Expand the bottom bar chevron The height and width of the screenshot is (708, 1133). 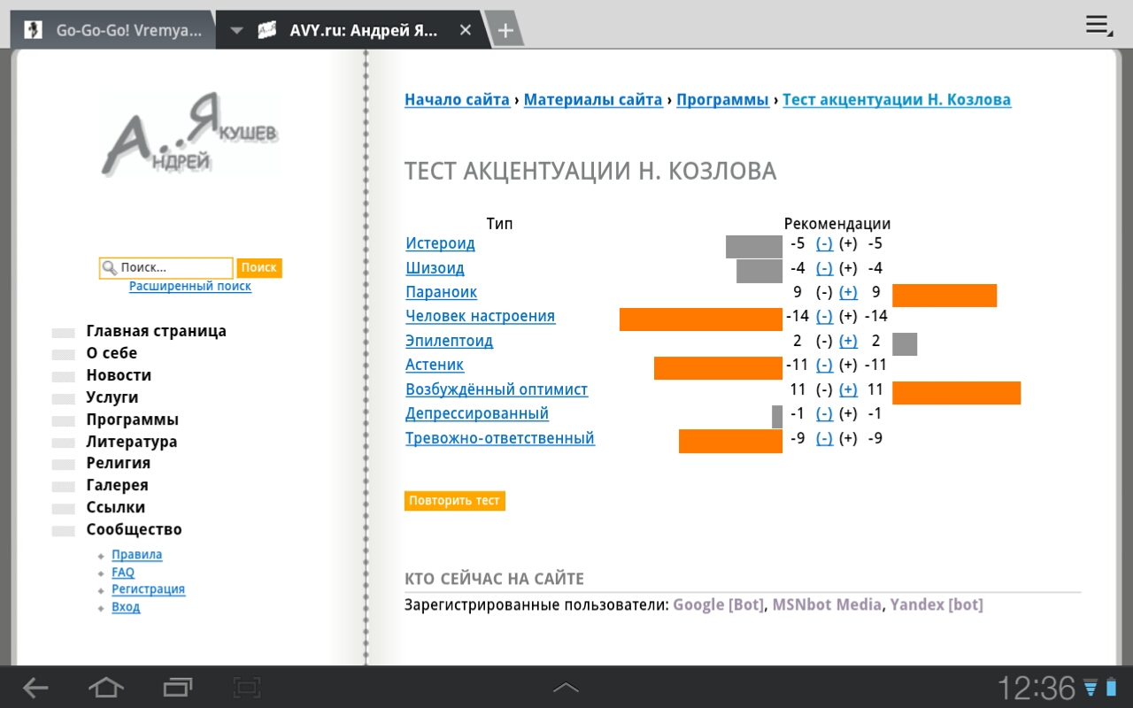point(566,687)
